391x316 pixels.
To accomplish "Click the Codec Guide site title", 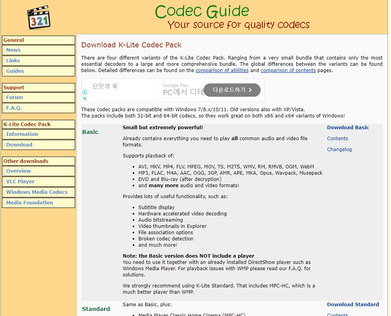I will (202, 11).
